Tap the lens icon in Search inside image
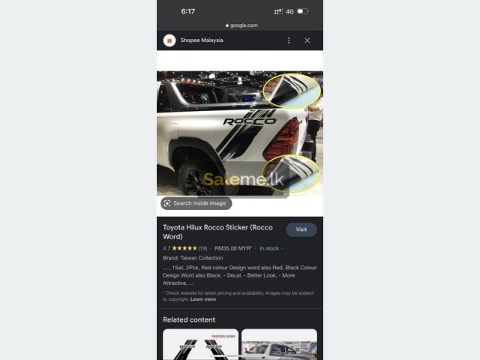The height and width of the screenshot is (360, 480). tap(167, 203)
